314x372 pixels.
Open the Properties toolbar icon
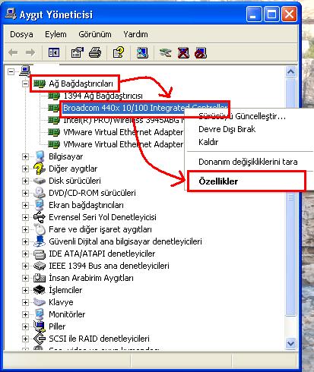pyautogui.click(x=78, y=52)
